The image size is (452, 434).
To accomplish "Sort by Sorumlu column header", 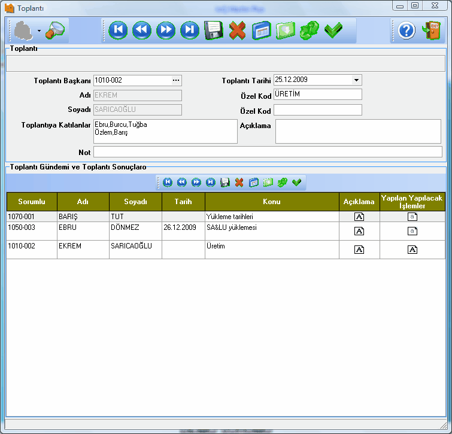I will click(32, 202).
